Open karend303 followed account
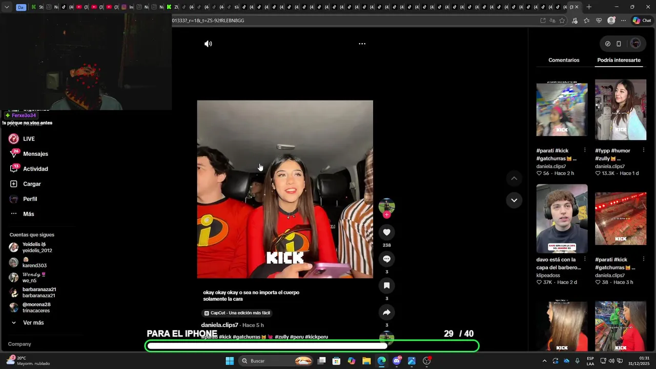The height and width of the screenshot is (369, 656). [28, 262]
